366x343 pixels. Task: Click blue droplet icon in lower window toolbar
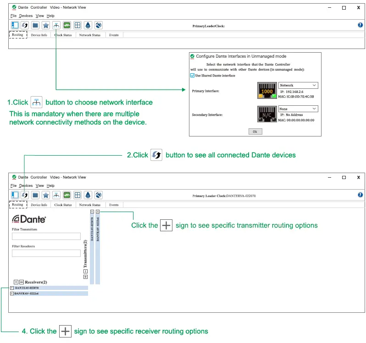click(88, 195)
